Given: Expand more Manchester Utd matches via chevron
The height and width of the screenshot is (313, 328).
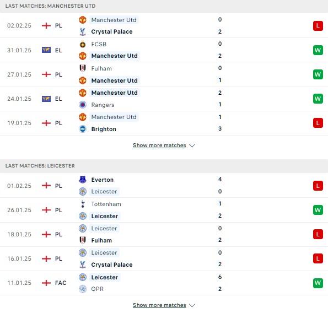Looking at the screenshot, I should tap(192, 145).
